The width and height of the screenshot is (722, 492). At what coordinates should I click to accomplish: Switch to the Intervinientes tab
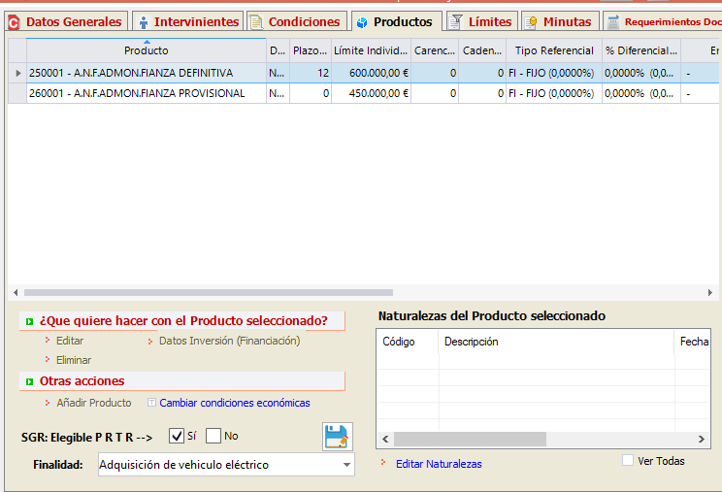click(188, 22)
